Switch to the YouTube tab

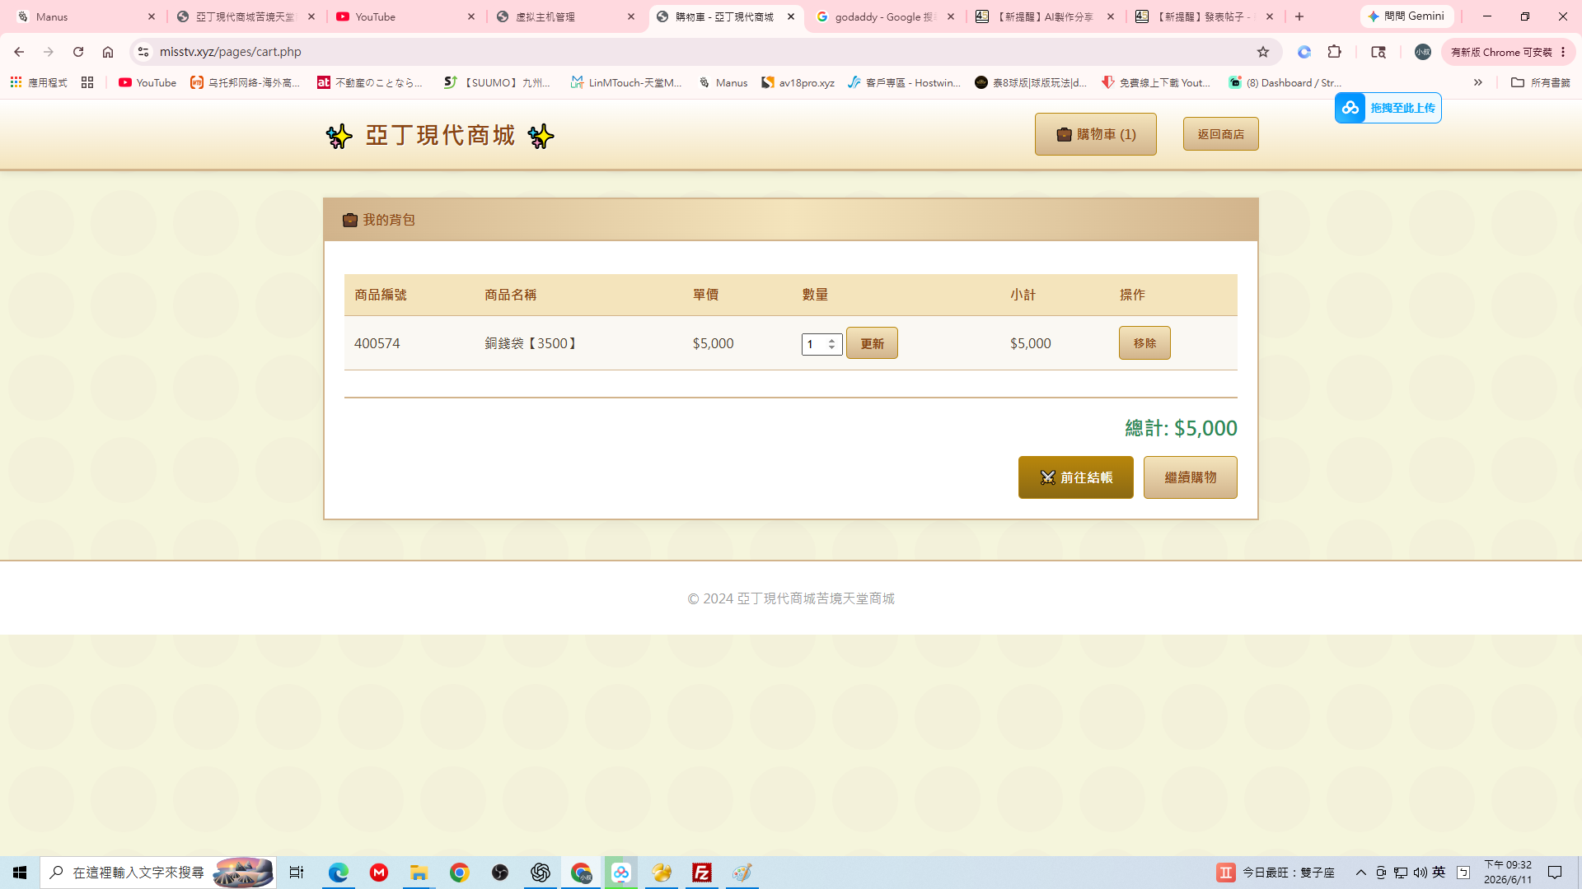(405, 16)
